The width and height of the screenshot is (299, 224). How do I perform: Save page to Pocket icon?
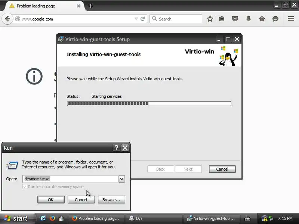[235, 19]
